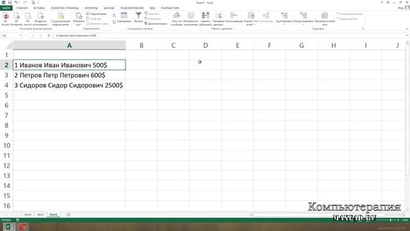Screen dimensions: 410x231
Task: Open 'Анализ что если' dropdown
Action: 250,19
